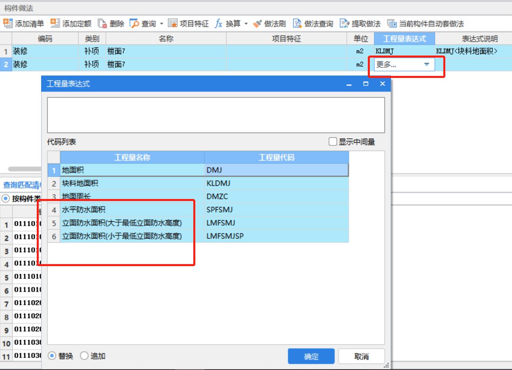This screenshot has width=512, height=370.
Task: Expand the 换算 dropdown arrow
Action: (x=246, y=24)
